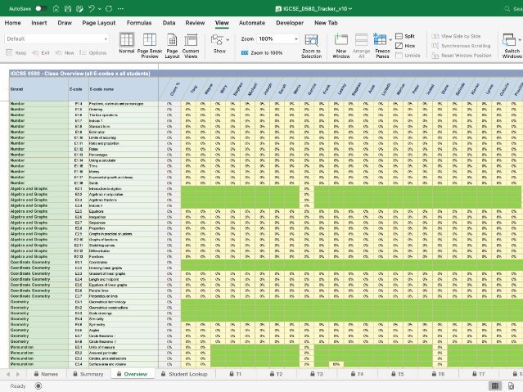
Task: Switch to Page Layout view
Action: click(172, 46)
